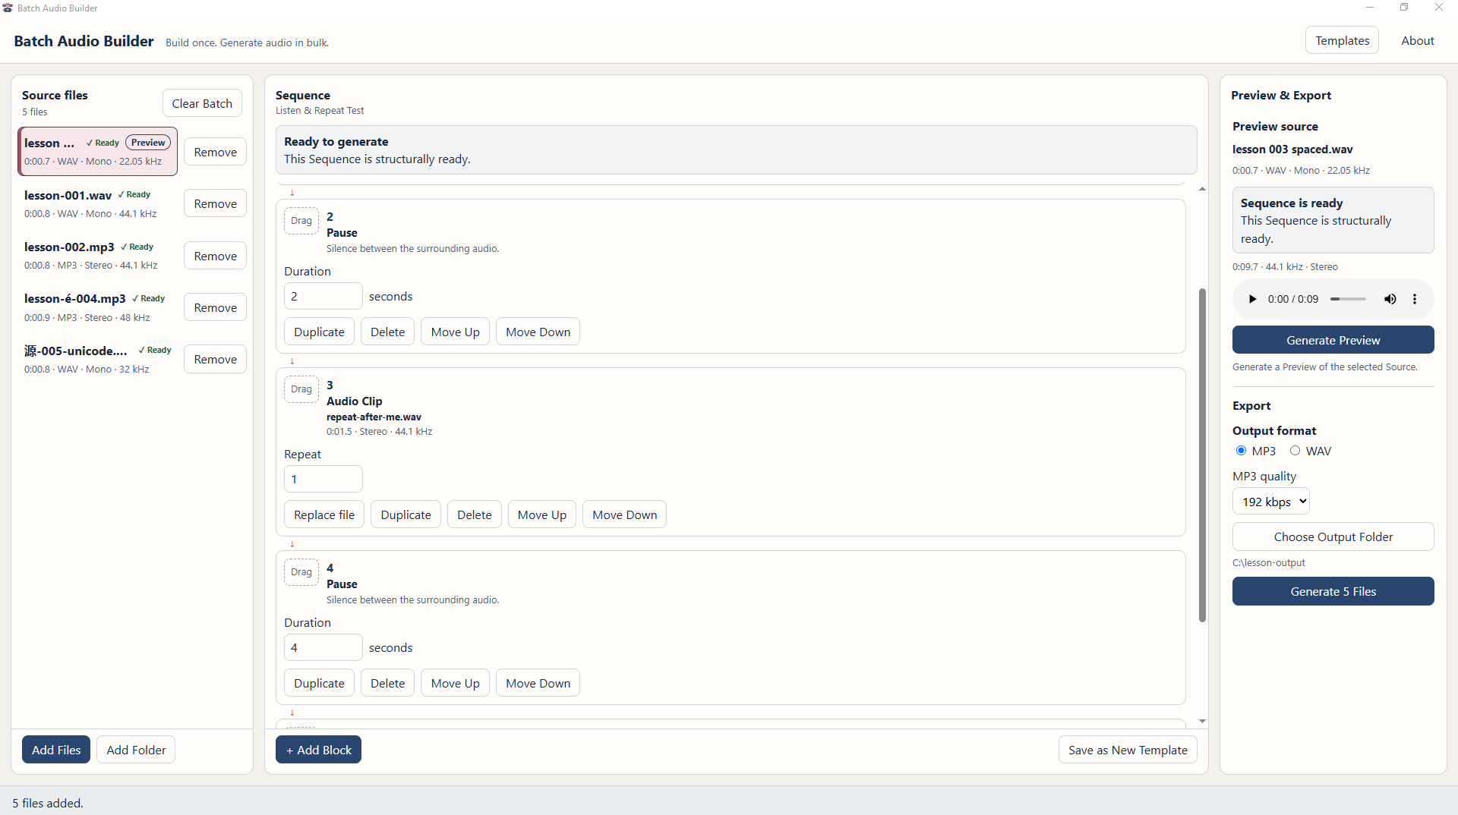Open the MP3 quality 192 kbps dropdown
1458x815 pixels.
click(1271, 502)
